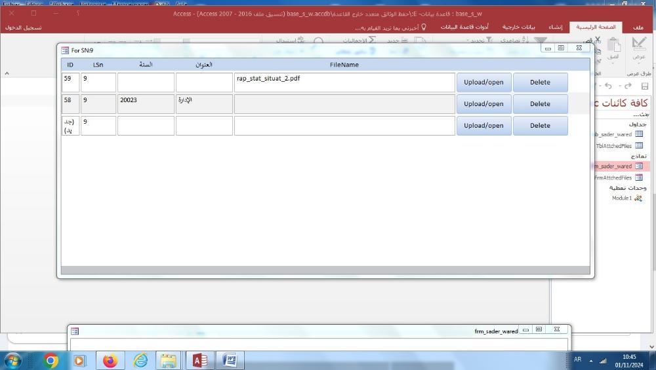Open tbl_sader_wared table in navigation pane
Screen dimensions: 656x370
point(618,134)
